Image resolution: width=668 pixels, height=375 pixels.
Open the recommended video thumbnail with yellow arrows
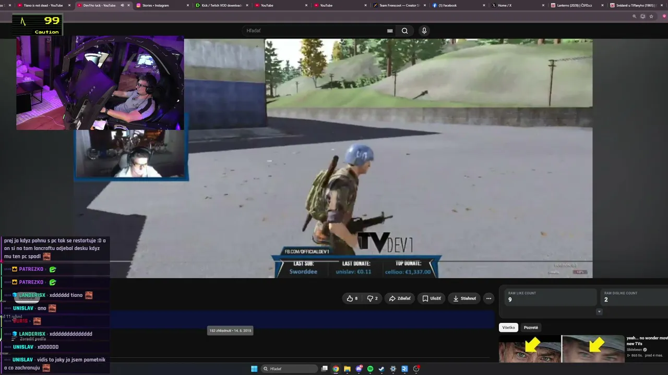(562, 348)
